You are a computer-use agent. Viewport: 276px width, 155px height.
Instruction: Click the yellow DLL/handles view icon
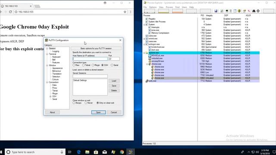[239, 11]
